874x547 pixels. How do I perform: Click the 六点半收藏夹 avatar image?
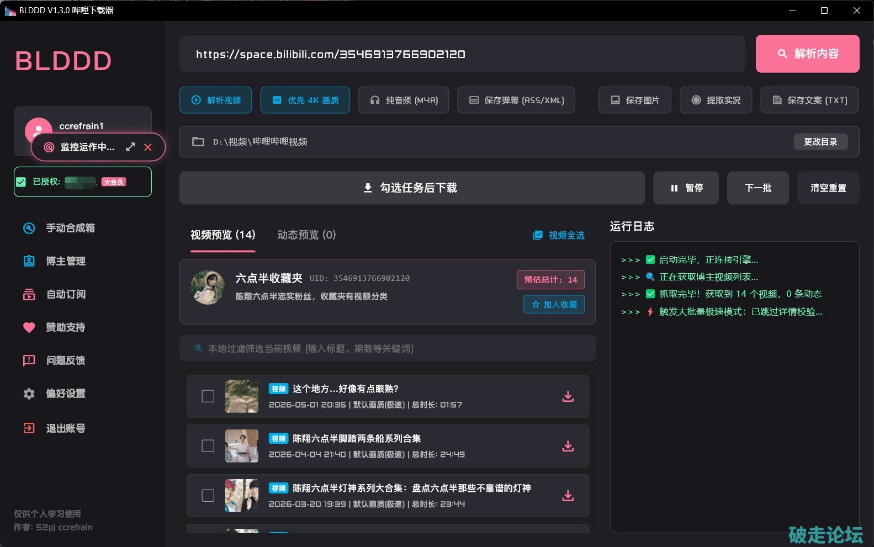(x=208, y=287)
